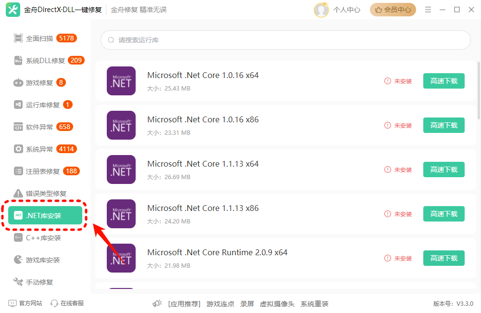Click the .NET logo for Core 1.1.13 x64
The image size is (481, 313).
pos(121,169)
